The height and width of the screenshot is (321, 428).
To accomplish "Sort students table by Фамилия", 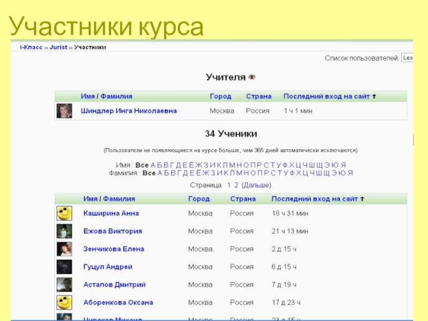I will click(x=119, y=198).
